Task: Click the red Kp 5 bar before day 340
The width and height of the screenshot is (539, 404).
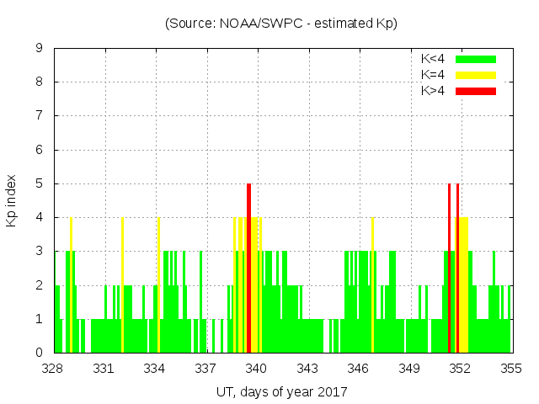Action: tap(249, 268)
